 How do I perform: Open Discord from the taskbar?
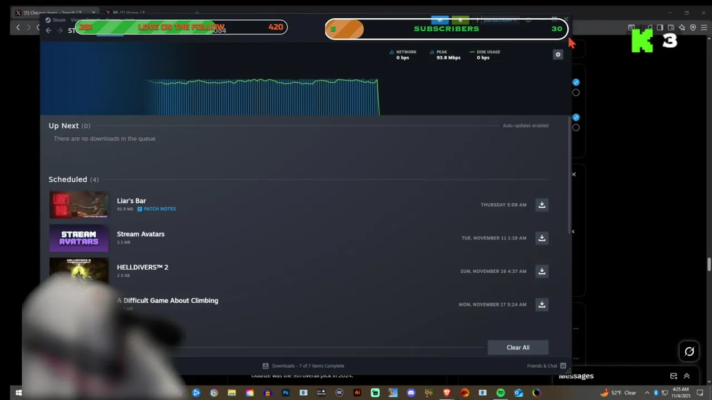411,393
